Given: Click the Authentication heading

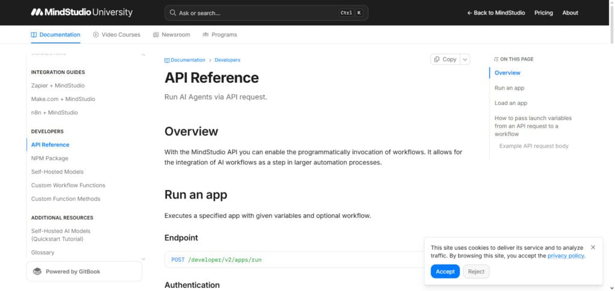Looking at the screenshot, I should (x=192, y=285).
